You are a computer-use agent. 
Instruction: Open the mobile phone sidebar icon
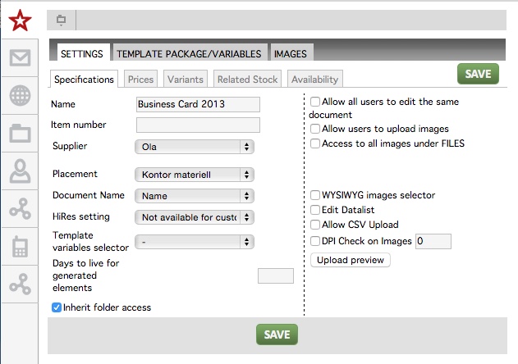[x=21, y=246]
